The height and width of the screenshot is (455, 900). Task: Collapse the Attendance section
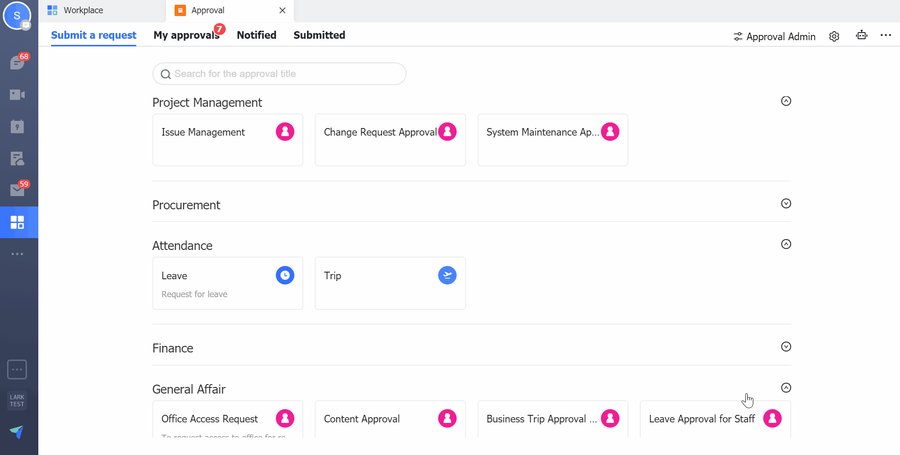(x=786, y=244)
